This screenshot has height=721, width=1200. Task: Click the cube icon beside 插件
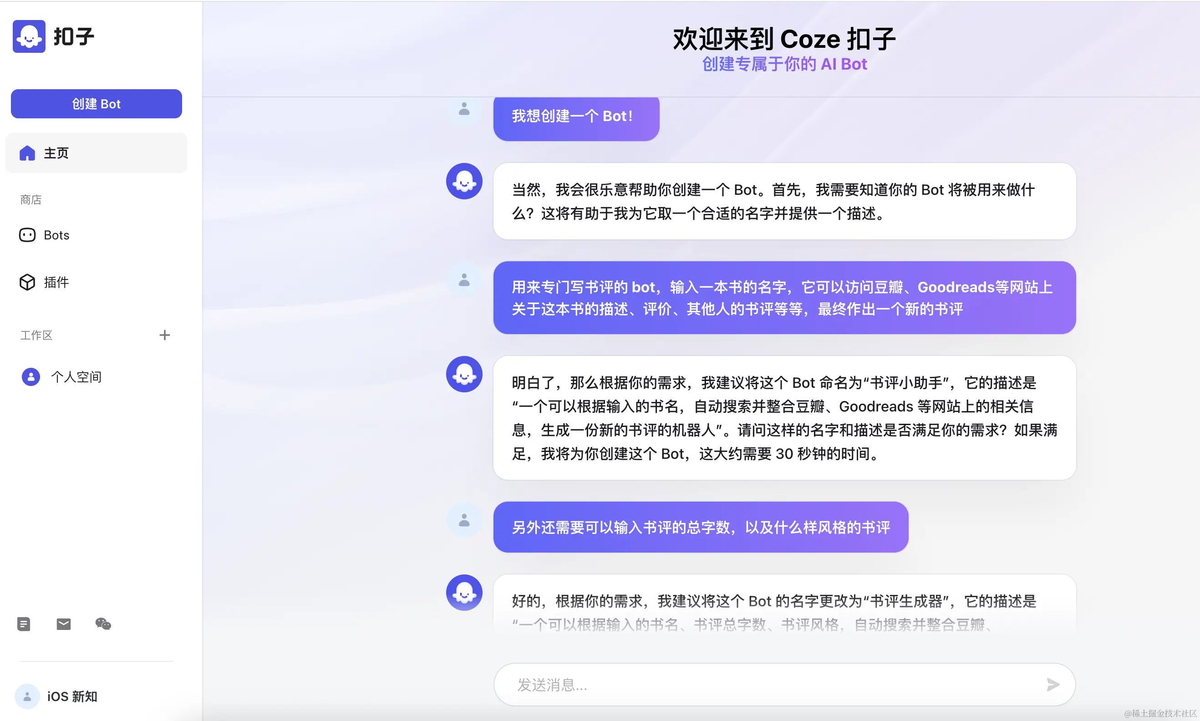coord(27,282)
